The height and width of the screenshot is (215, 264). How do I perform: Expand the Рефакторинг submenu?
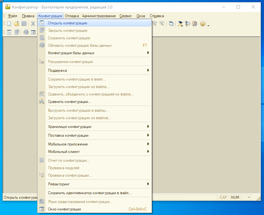point(98,184)
